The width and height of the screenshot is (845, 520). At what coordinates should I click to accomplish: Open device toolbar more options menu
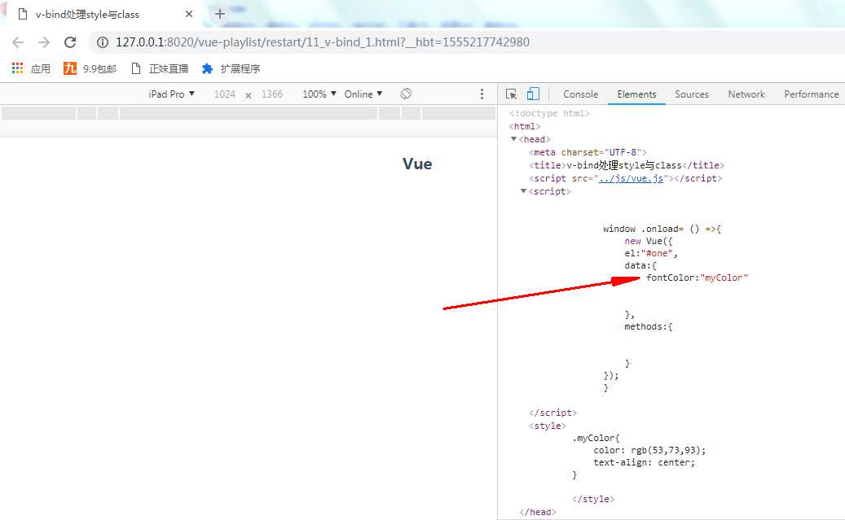click(x=482, y=94)
